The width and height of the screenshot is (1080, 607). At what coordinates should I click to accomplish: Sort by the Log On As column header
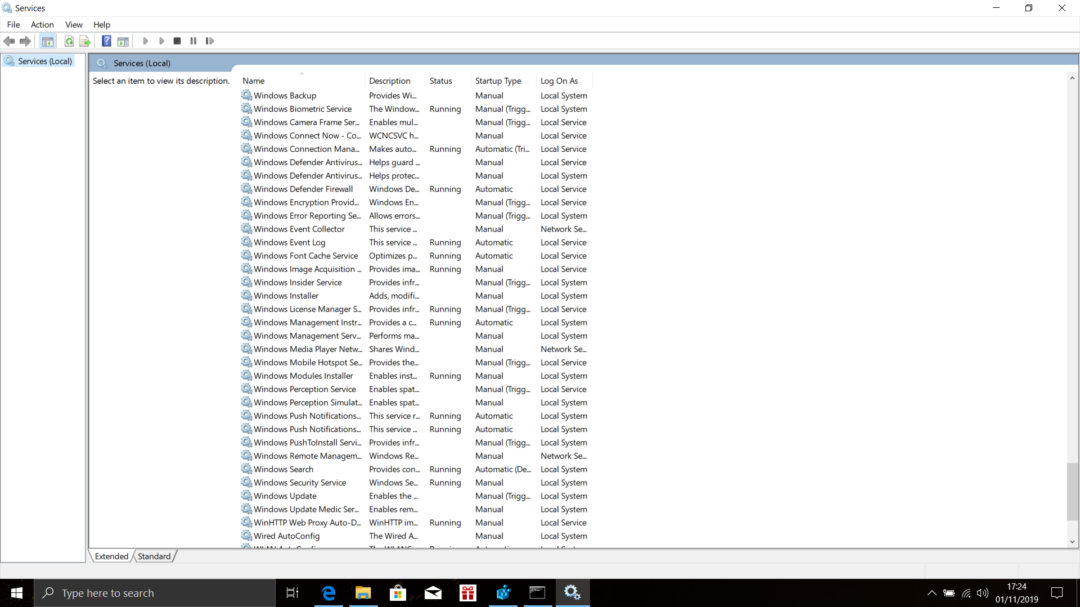click(564, 81)
